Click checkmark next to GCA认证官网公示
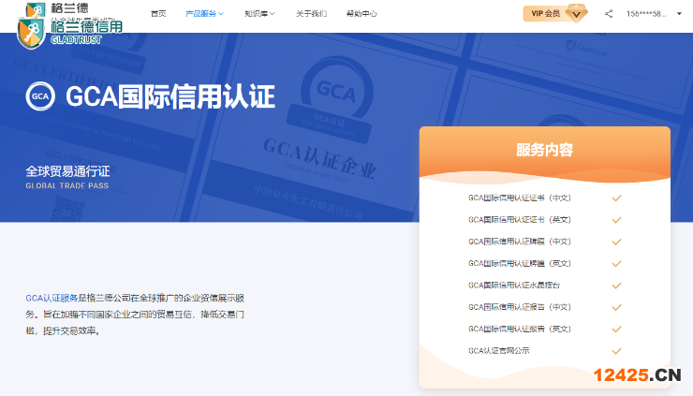 (x=616, y=350)
